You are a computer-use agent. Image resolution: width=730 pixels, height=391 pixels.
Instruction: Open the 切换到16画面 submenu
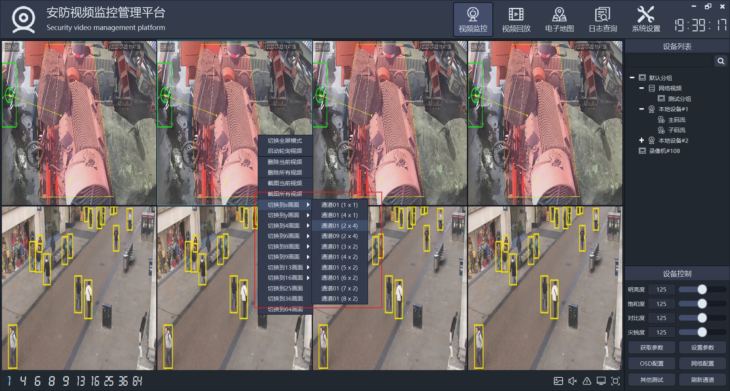[285, 277]
